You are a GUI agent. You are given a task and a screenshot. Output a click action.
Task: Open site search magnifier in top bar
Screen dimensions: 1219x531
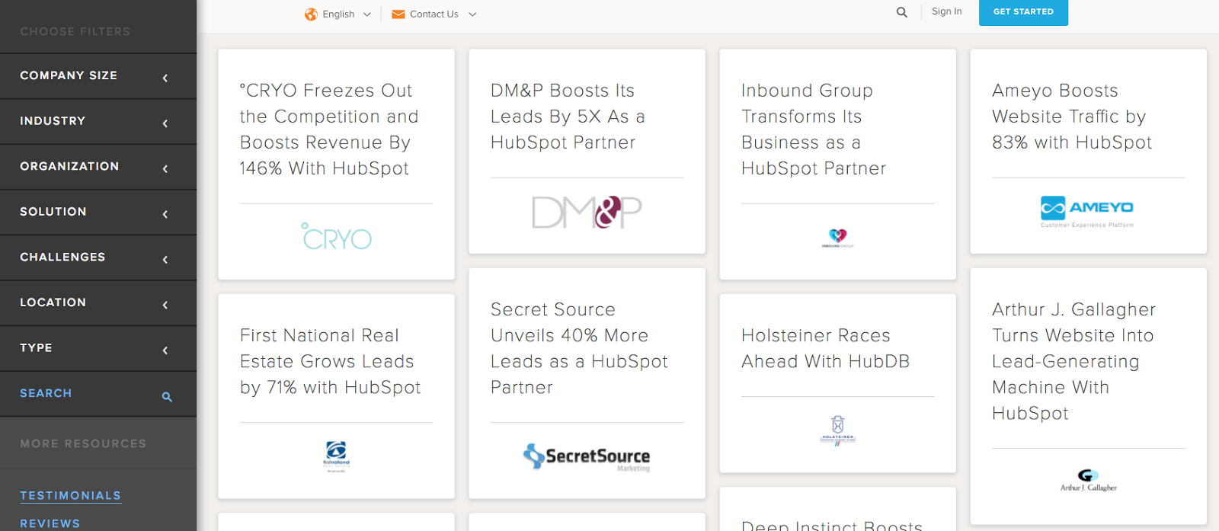pyautogui.click(x=902, y=12)
